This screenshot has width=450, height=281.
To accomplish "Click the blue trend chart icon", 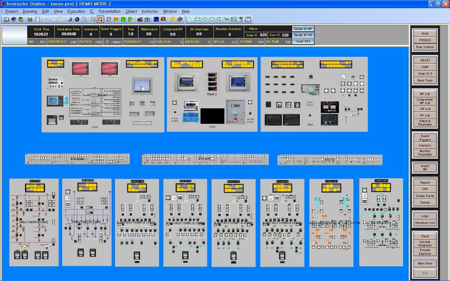I will pos(156,19).
